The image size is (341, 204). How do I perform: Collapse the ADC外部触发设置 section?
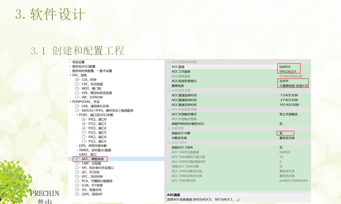click(169, 109)
